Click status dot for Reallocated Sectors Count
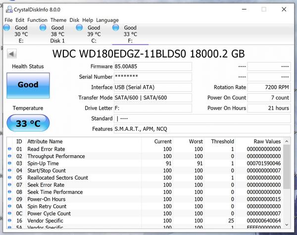 click(x=9, y=177)
